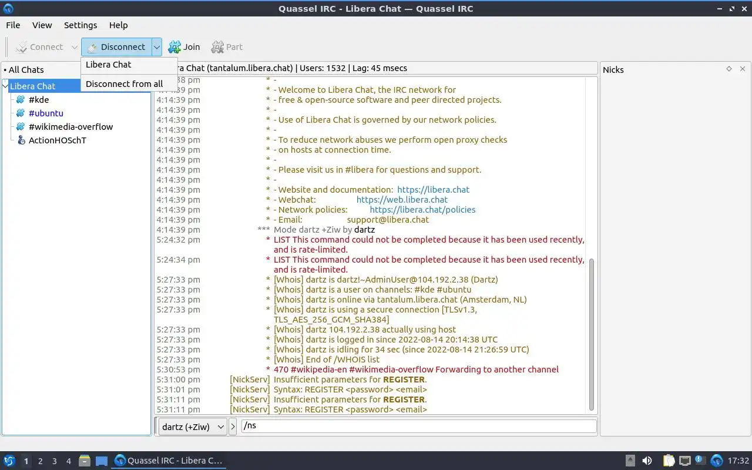Screen dimensions: 752x470
Task: Click nick dartz in the Mode line
Action: (x=364, y=230)
